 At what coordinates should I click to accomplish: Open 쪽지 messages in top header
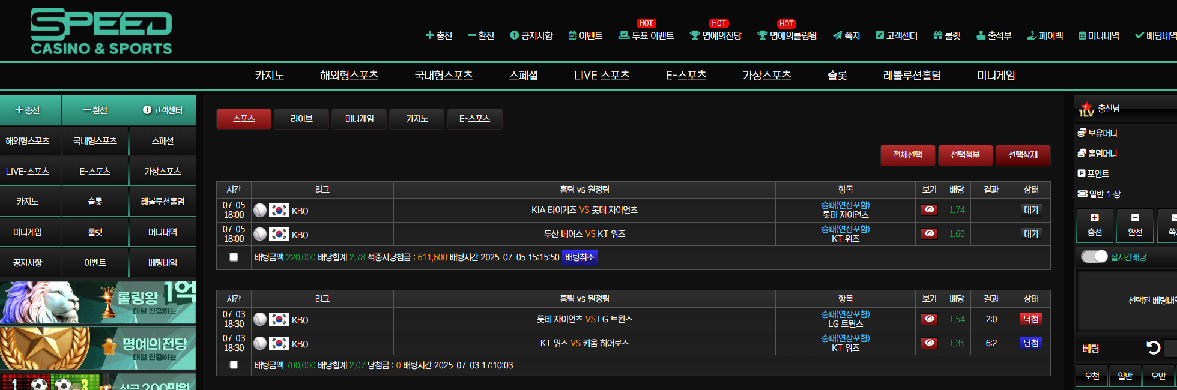(x=847, y=35)
